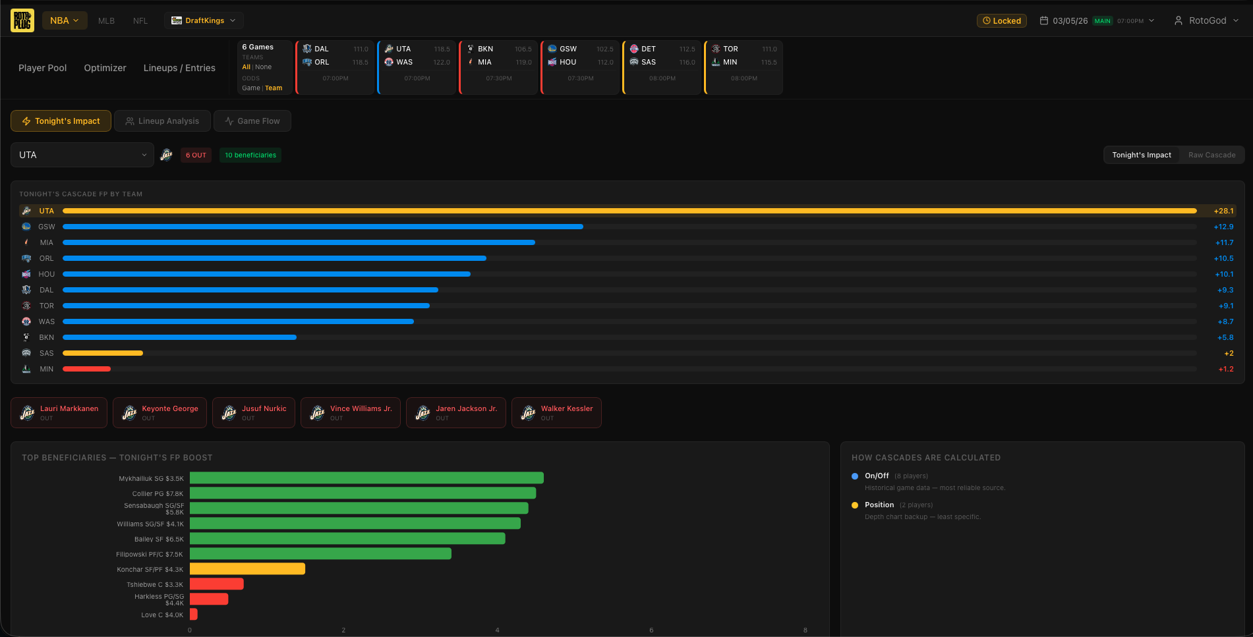This screenshot has height=637, width=1253.
Task: Click the Mavericks logo on the DAL/ORL game card
Action: pos(306,48)
